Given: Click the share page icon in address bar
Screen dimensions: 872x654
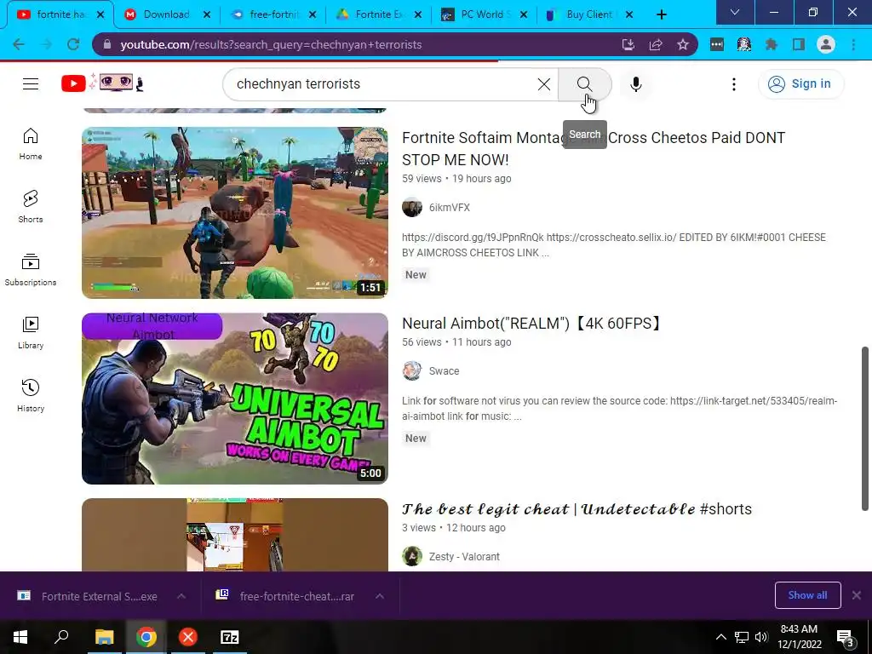Looking at the screenshot, I should tap(656, 44).
